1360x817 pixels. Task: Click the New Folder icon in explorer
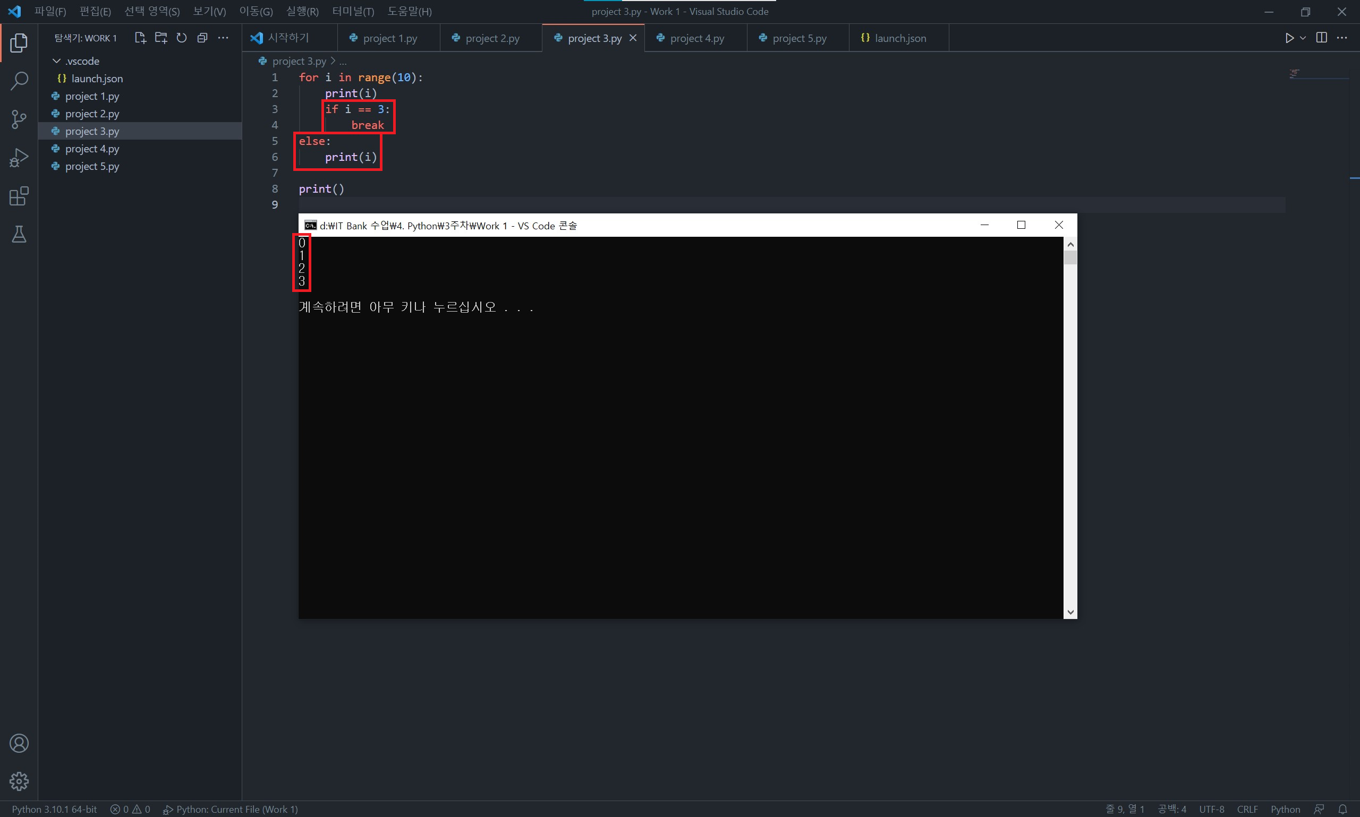161,38
